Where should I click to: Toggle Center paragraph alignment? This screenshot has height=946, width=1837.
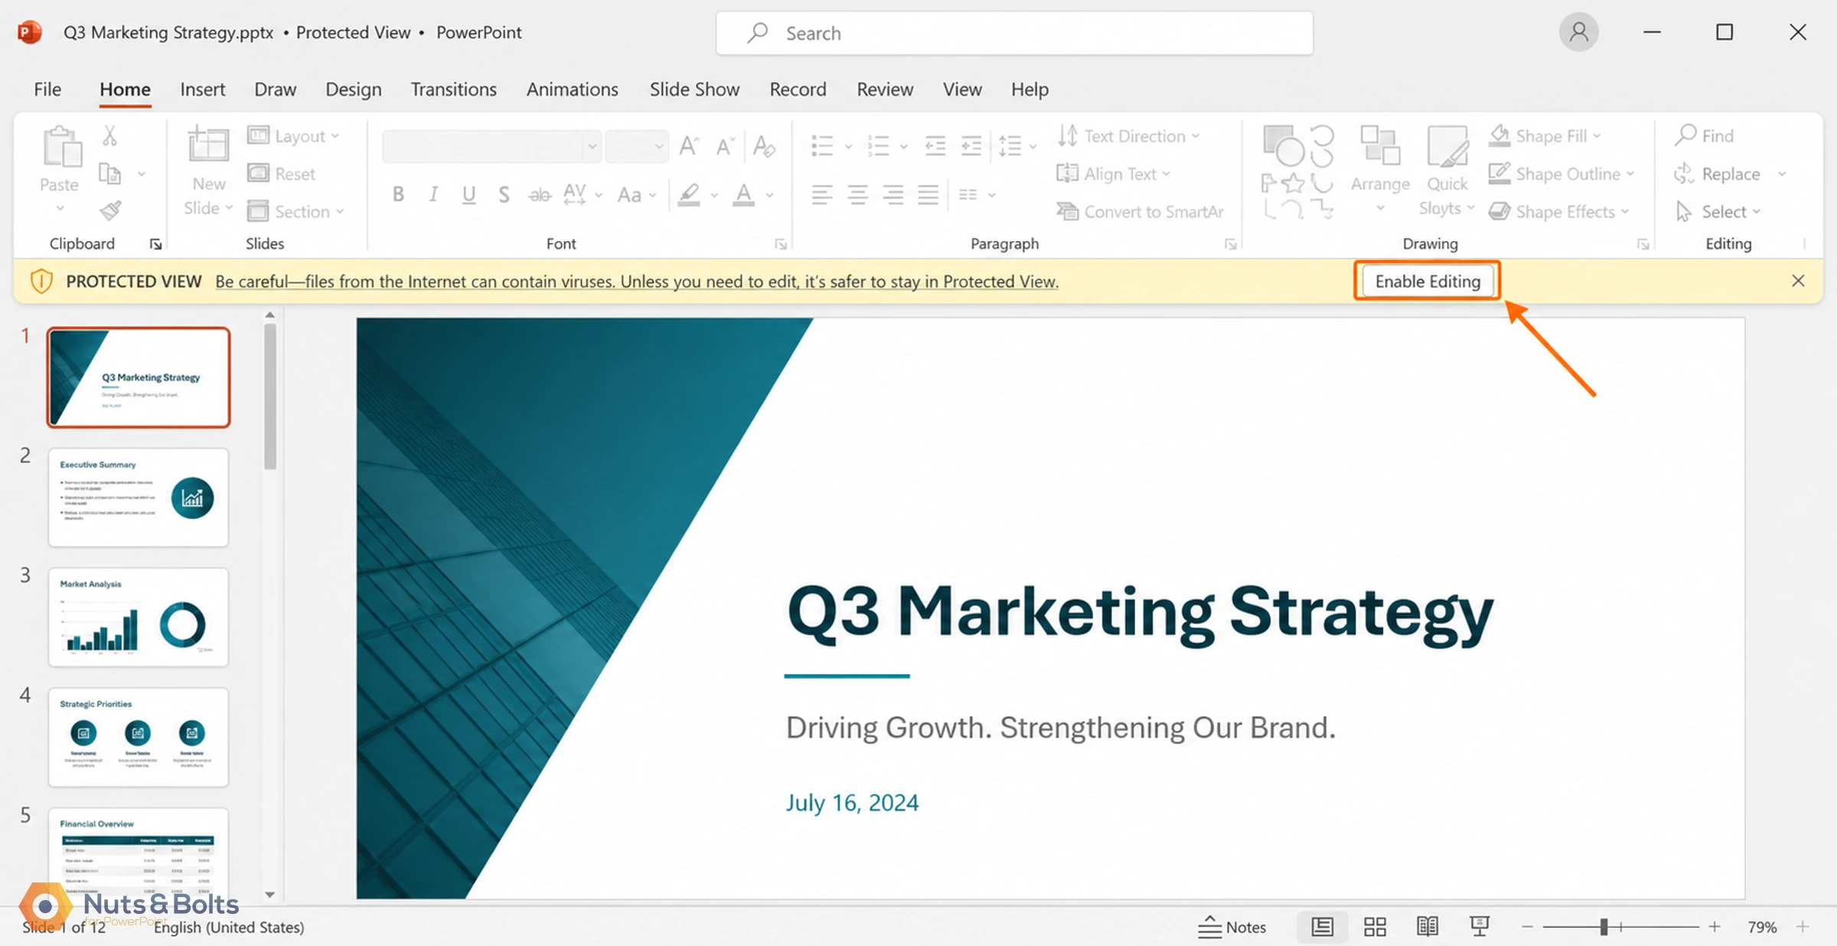click(857, 194)
